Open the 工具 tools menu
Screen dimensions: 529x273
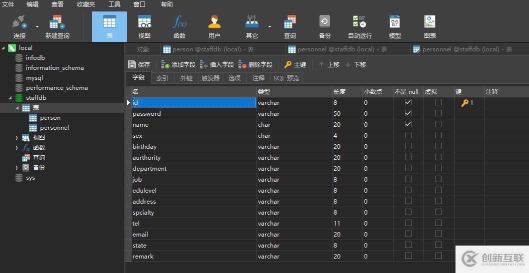(114, 4)
